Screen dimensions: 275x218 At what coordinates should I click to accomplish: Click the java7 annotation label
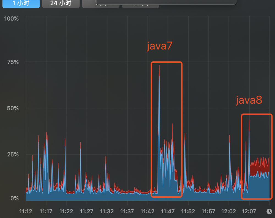(x=159, y=46)
